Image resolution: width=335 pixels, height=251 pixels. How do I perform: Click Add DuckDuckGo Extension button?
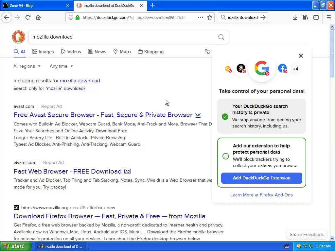click(x=261, y=178)
